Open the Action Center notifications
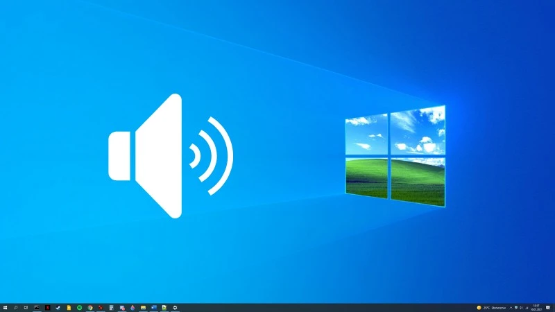555x312 pixels. click(548, 308)
